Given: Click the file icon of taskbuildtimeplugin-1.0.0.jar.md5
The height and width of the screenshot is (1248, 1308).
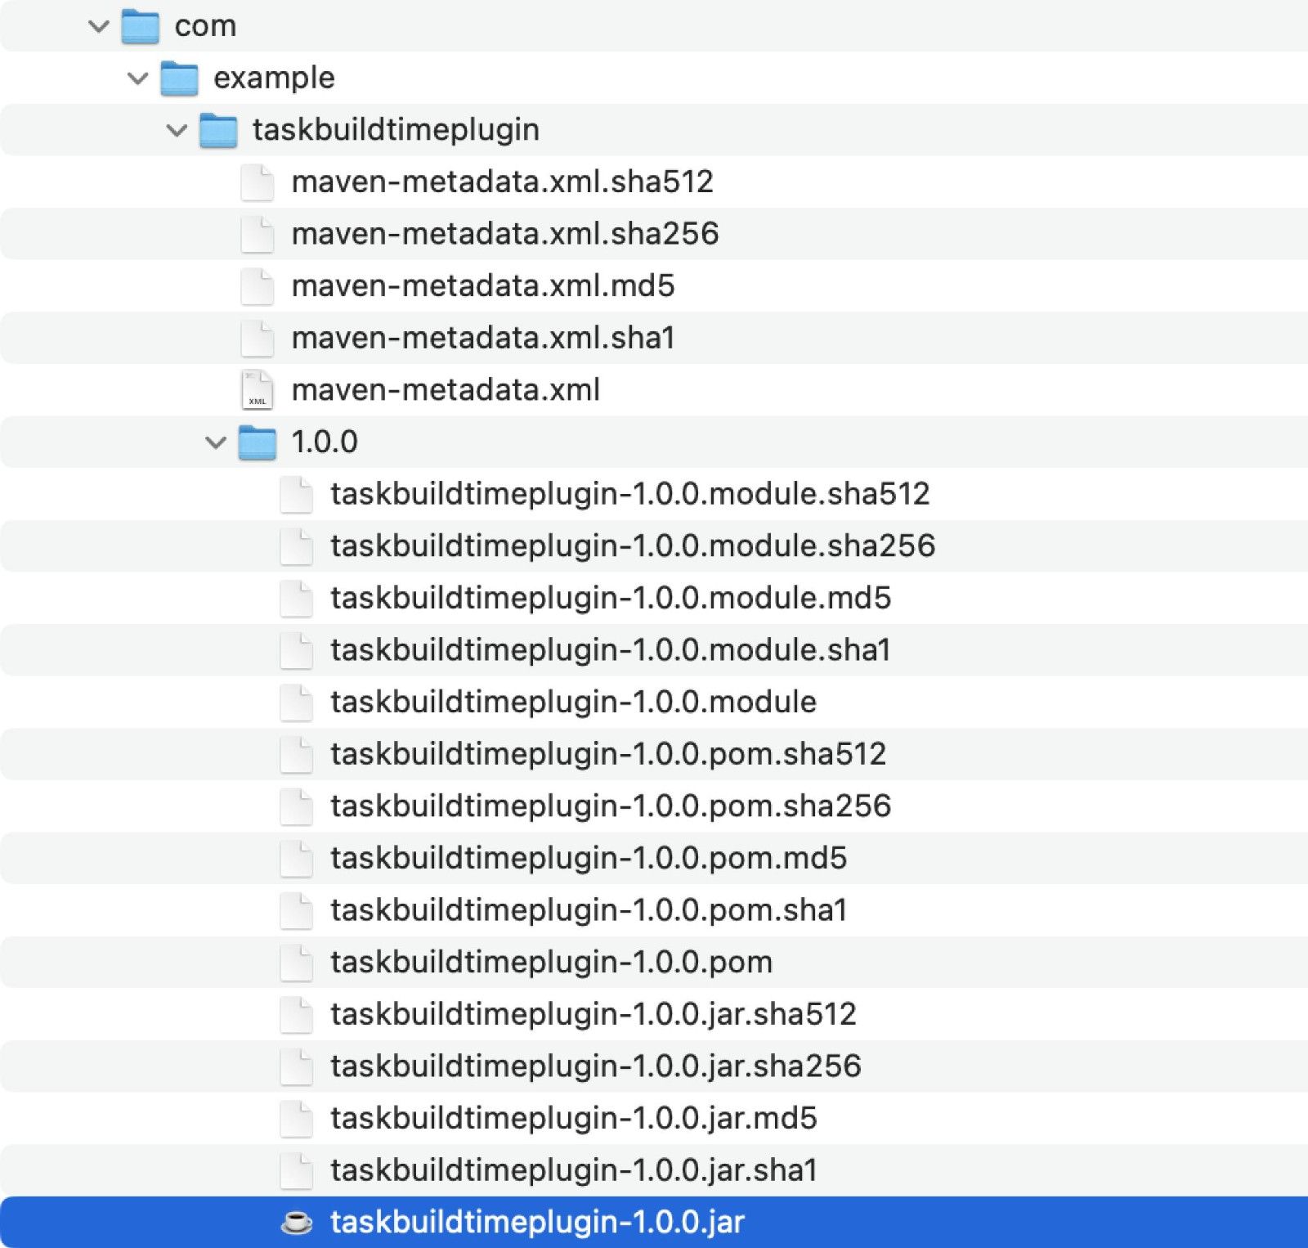Looking at the screenshot, I should coord(296,1119).
